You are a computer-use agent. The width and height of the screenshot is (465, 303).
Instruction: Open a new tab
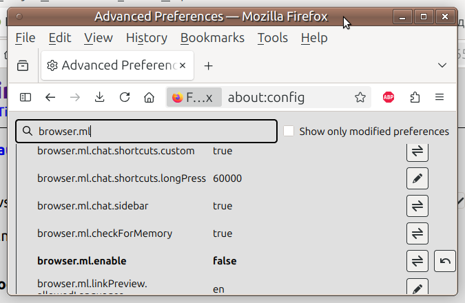coord(209,65)
